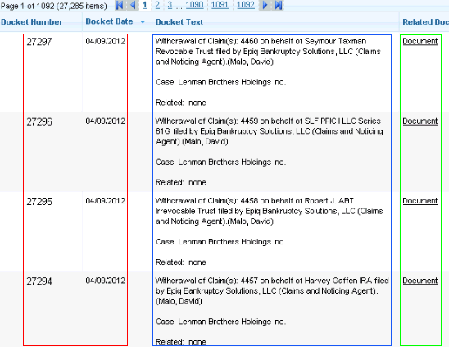449x347 pixels.
Task: Click Harvey Gaffen IRA docket text
Action: (272, 290)
